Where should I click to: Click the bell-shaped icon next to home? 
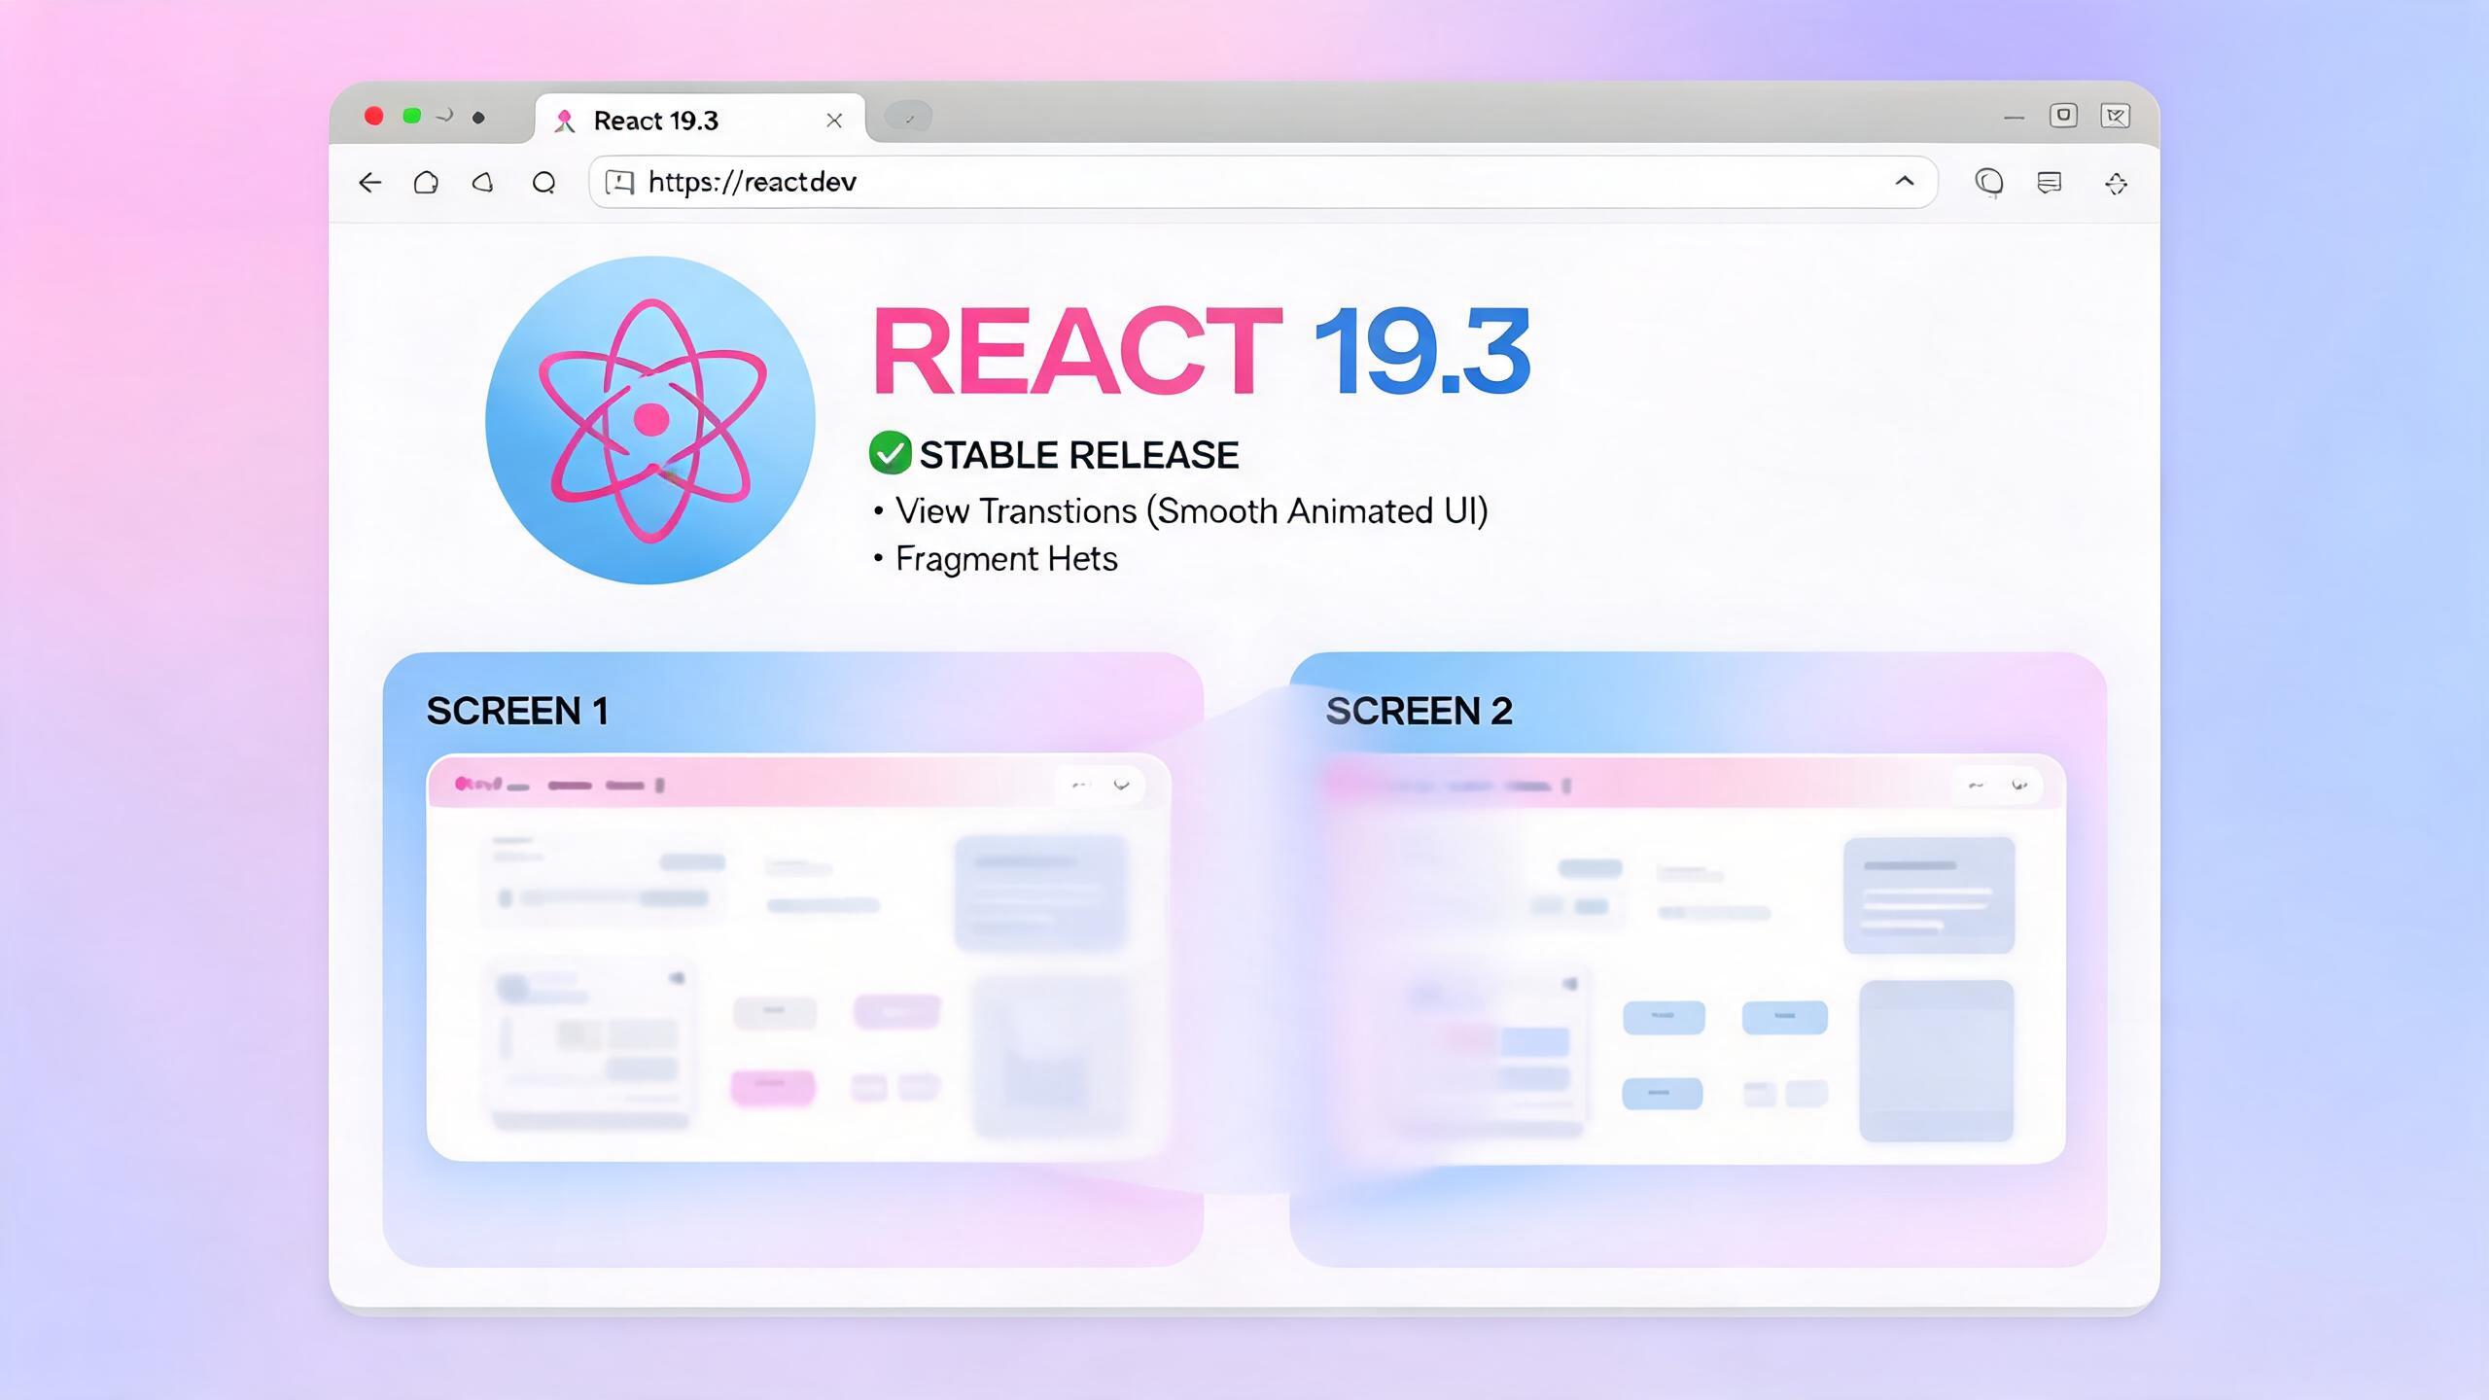[483, 183]
